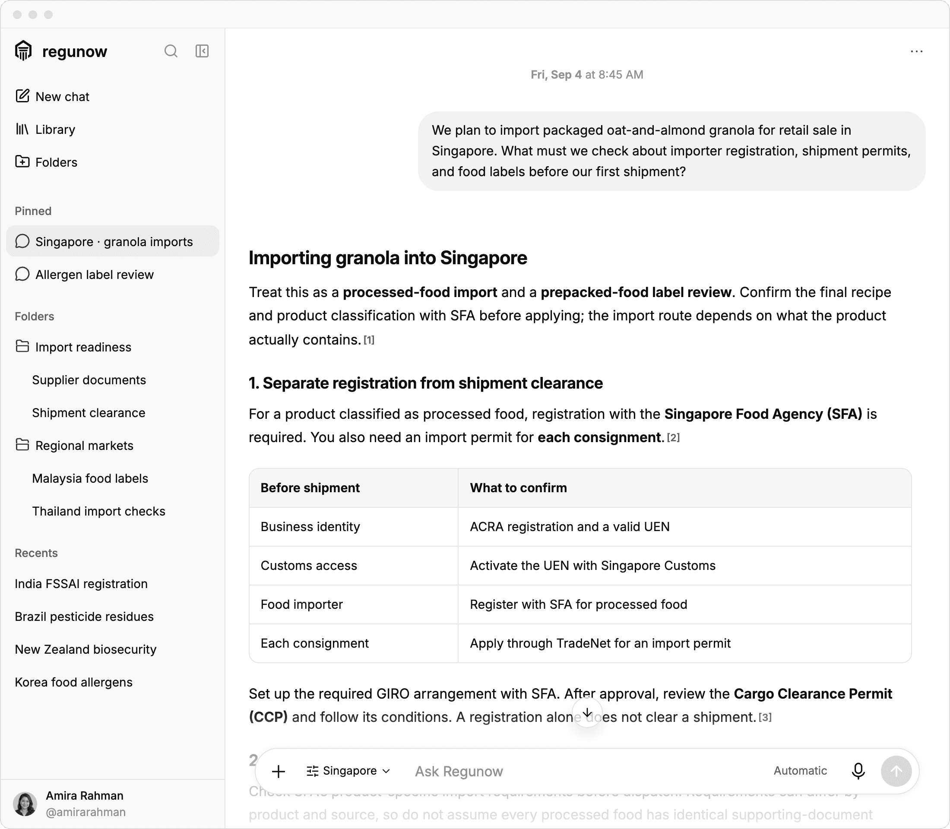
Task: Expand the Import readiness folder
Action: [x=112, y=347]
